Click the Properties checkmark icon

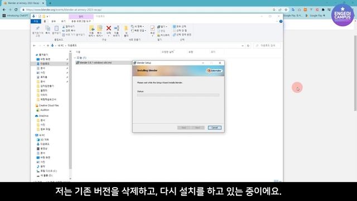pos(152,28)
